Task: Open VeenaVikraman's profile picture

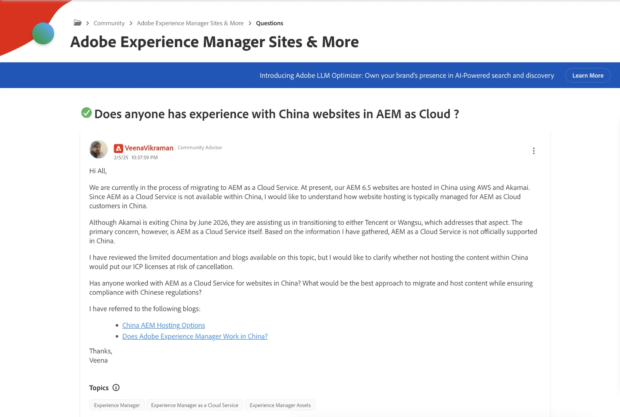Action: (x=98, y=149)
